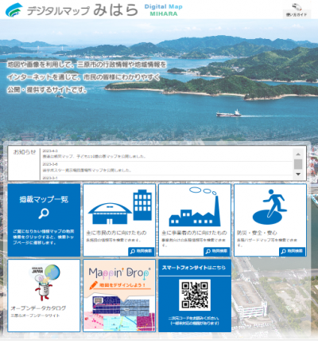This screenshot has height=341, width=318.
Task: Click search button under 防災・安全・安心
Action: click(x=292, y=251)
